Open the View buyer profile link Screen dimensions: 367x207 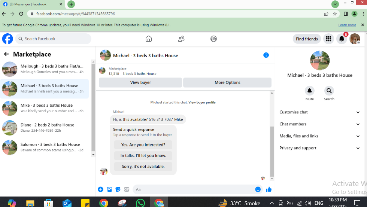[x=202, y=103]
